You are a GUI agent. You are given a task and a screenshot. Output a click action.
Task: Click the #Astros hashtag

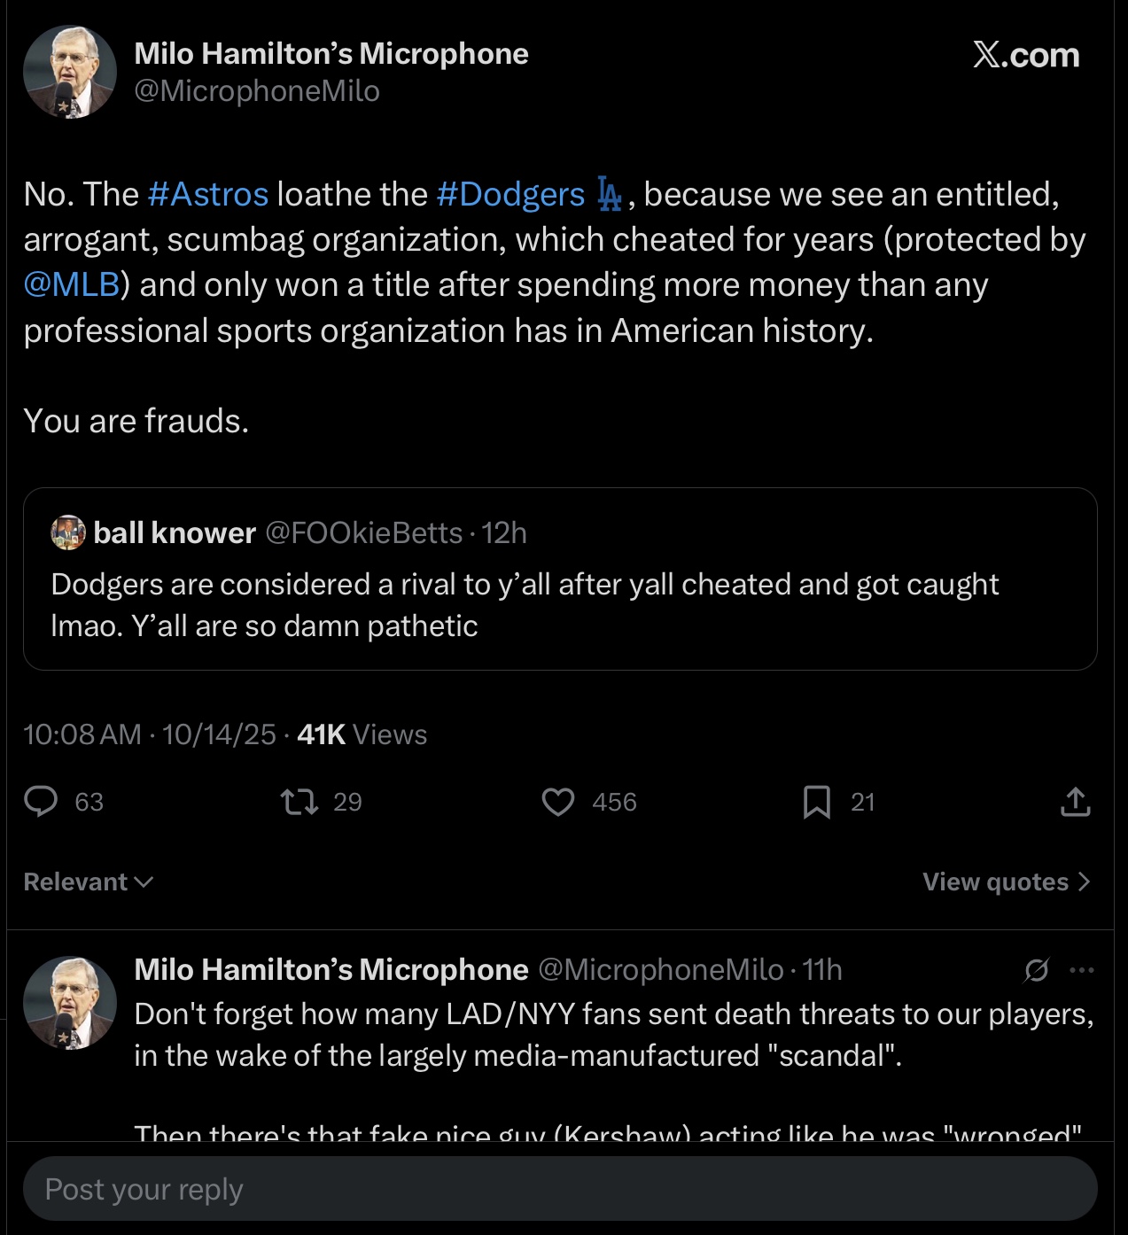(208, 194)
